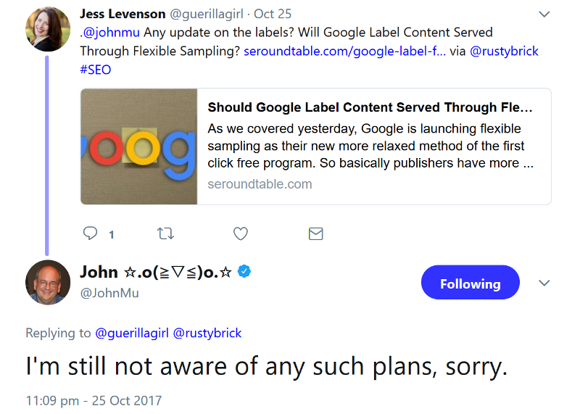
Task: Click the @johnmu mention link
Action: pyautogui.click(x=116, y=33)
